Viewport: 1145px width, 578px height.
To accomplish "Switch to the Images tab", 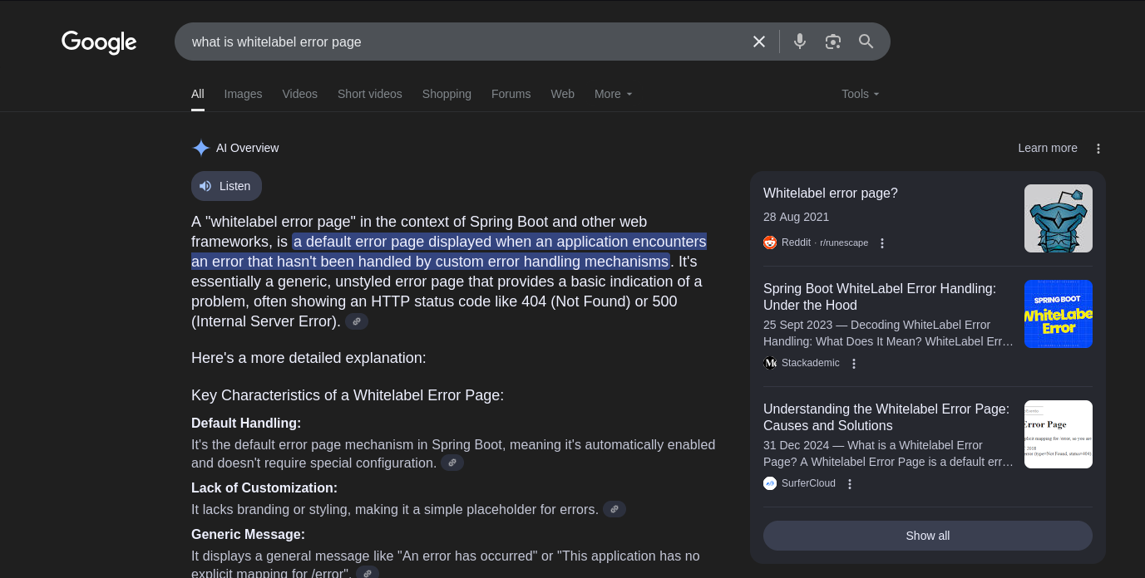I will coord(243,94).
